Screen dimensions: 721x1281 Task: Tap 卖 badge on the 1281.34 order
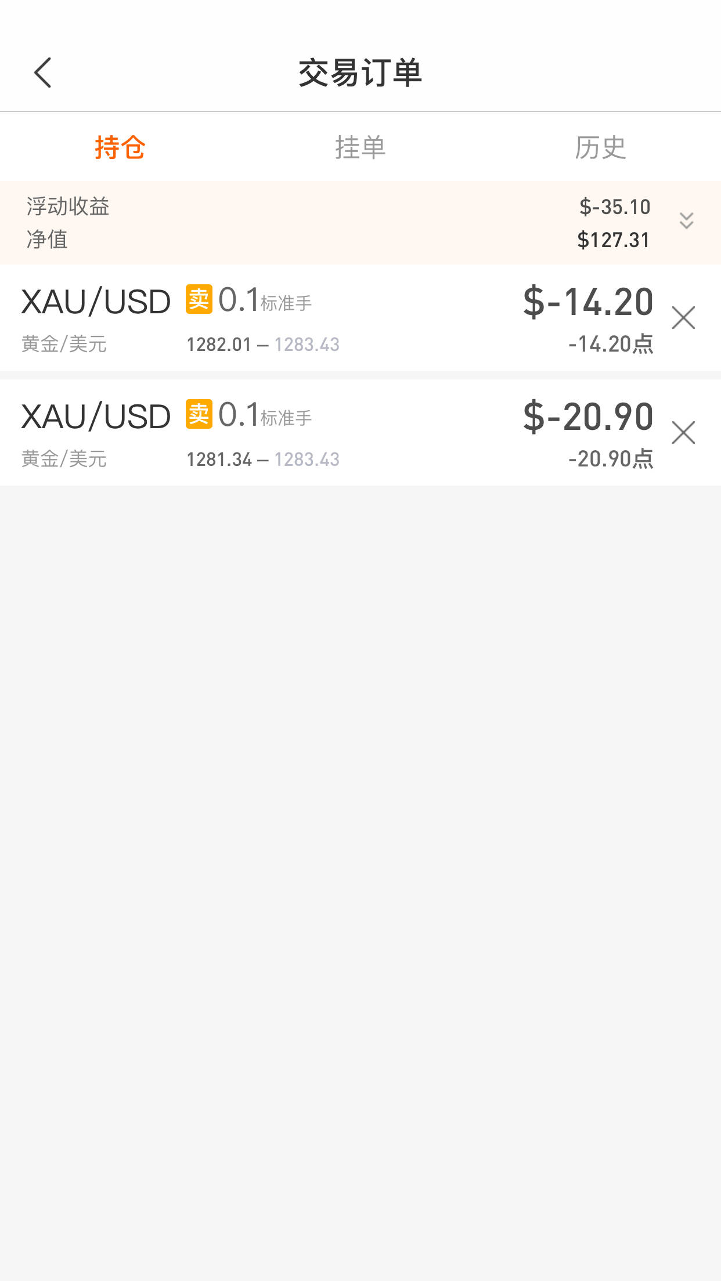[199, 414]
